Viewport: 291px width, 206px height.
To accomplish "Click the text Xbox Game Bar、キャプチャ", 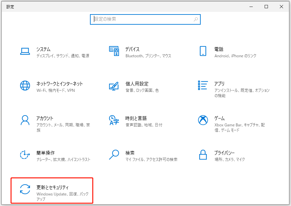I will (x=237, y=125).
